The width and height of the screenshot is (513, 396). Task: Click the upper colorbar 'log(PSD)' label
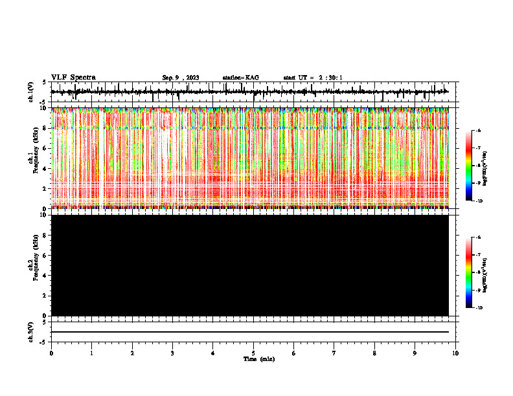pos(485,169)
